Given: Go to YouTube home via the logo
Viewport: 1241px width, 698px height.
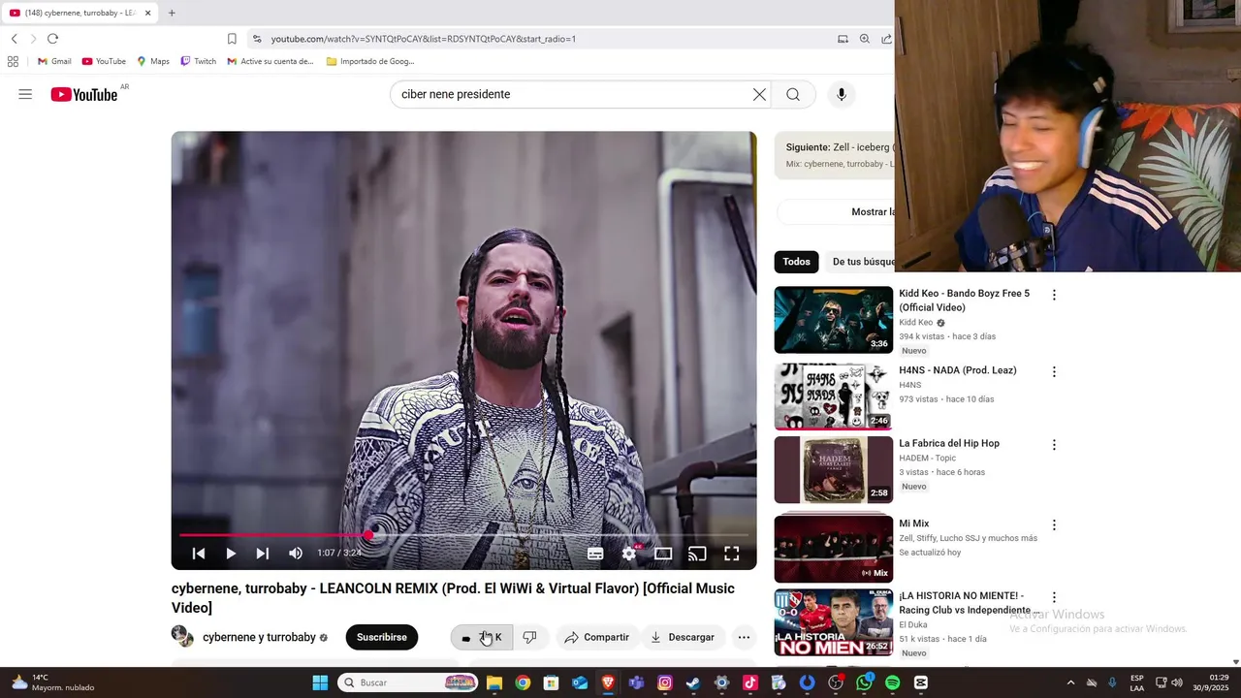Looking at the screenshot, I should (x=84, y=94).
